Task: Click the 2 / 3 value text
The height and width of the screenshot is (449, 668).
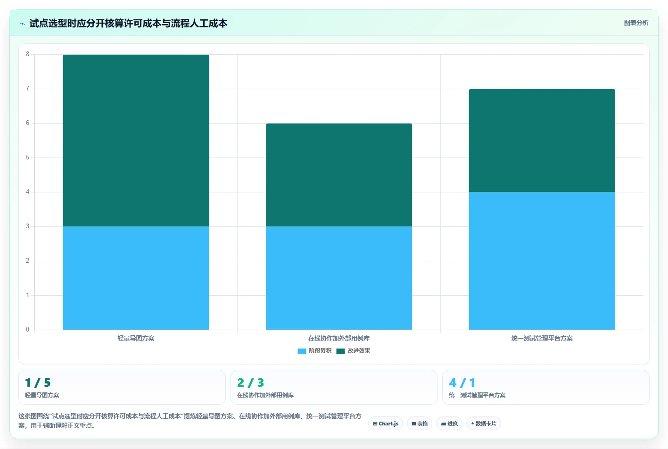Action: 250,382
